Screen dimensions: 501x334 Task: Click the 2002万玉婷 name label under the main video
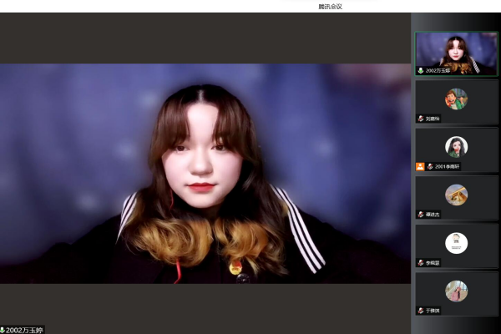coord(25,330)
